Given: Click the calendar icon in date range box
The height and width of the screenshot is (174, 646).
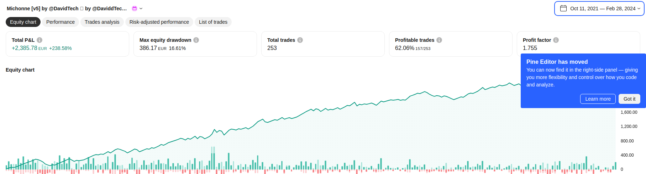Looking at the screenshot, I should [563, 8].
